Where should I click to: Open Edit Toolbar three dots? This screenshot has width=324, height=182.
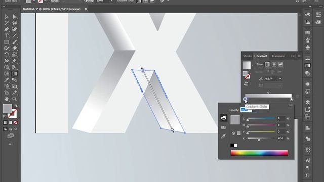click(x=11, y=144)
